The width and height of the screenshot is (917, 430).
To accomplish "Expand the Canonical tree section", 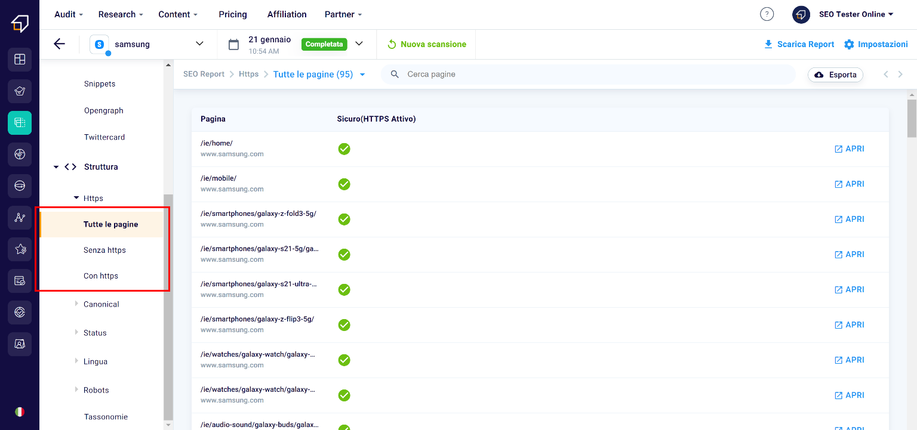I will pos(76,304).
